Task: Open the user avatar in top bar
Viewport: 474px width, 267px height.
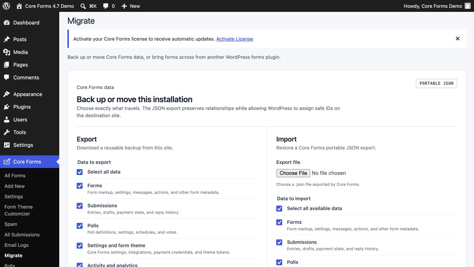Action: [468, 6]
